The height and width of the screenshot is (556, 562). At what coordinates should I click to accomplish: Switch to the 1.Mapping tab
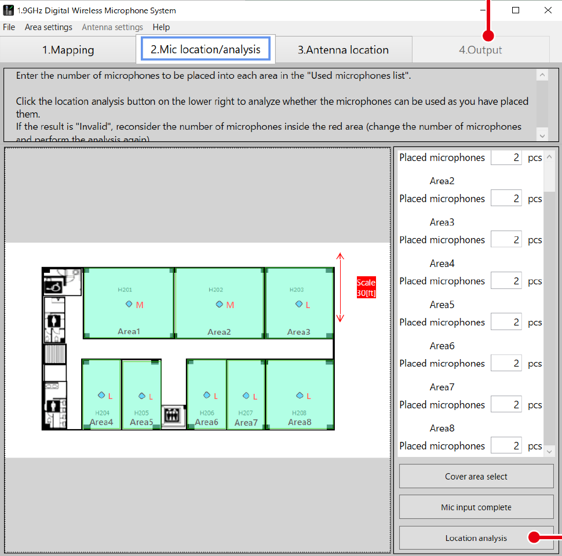point(68,50)
